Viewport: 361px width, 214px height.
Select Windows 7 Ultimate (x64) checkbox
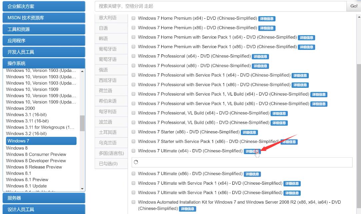(133, 151)
